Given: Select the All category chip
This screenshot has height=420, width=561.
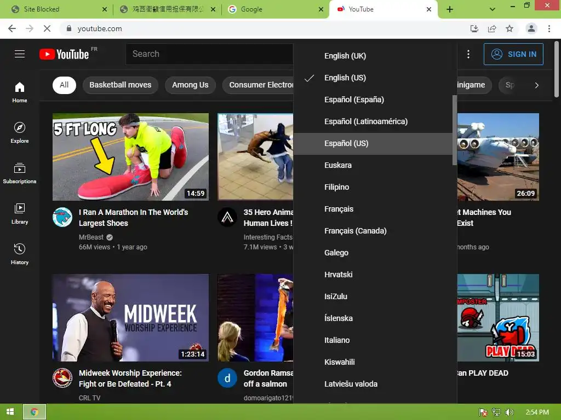Looking at the screenshot, I should tap(64, 85).
